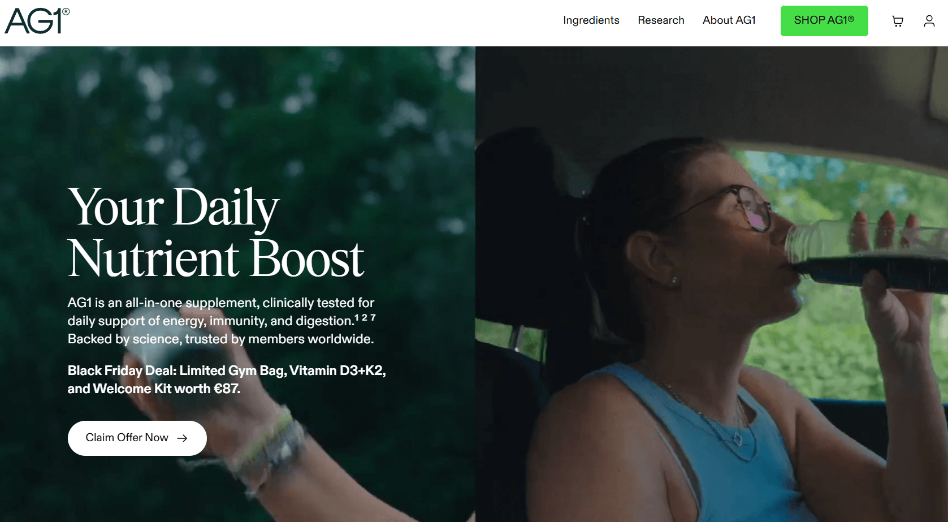Open the user account icon
948x522 pixels.
click(929, 21)
